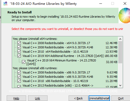Toggle Visual C++ 2019 X64 Additional Runtime checkbox

[19, 56]
